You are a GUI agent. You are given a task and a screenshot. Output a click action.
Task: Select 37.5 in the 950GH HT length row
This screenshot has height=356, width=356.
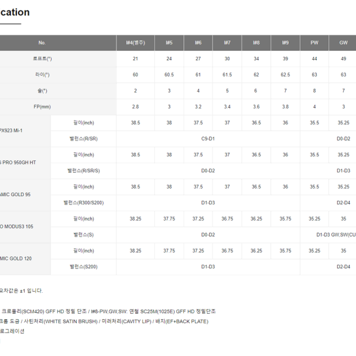click(x=198, y=155)
